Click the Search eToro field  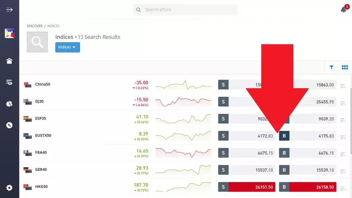click(x=185, y=10)
